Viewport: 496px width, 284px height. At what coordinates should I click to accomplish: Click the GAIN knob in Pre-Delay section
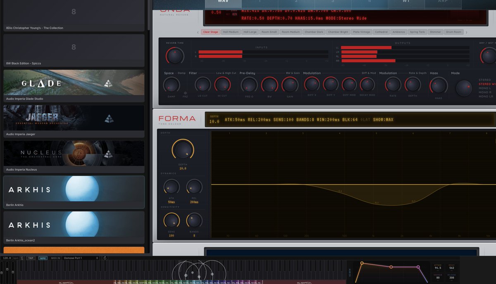coord(290,85)
